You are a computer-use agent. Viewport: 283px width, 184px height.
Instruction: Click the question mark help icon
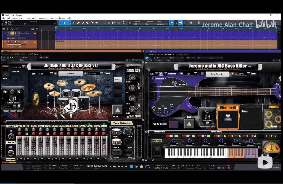pos(104,23)
